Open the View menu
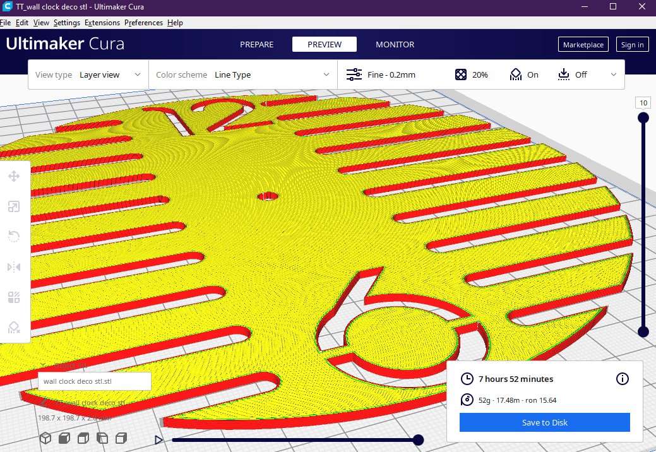The image size is (656, 452). 41,23
